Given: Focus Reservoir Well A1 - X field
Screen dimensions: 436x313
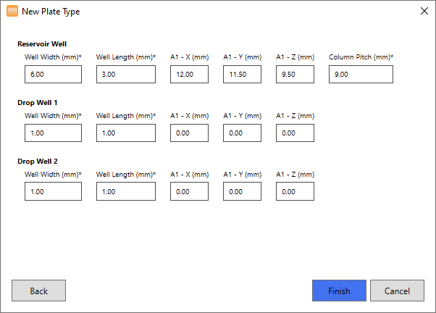Looking at the screenshot, I should click(190, 75).
